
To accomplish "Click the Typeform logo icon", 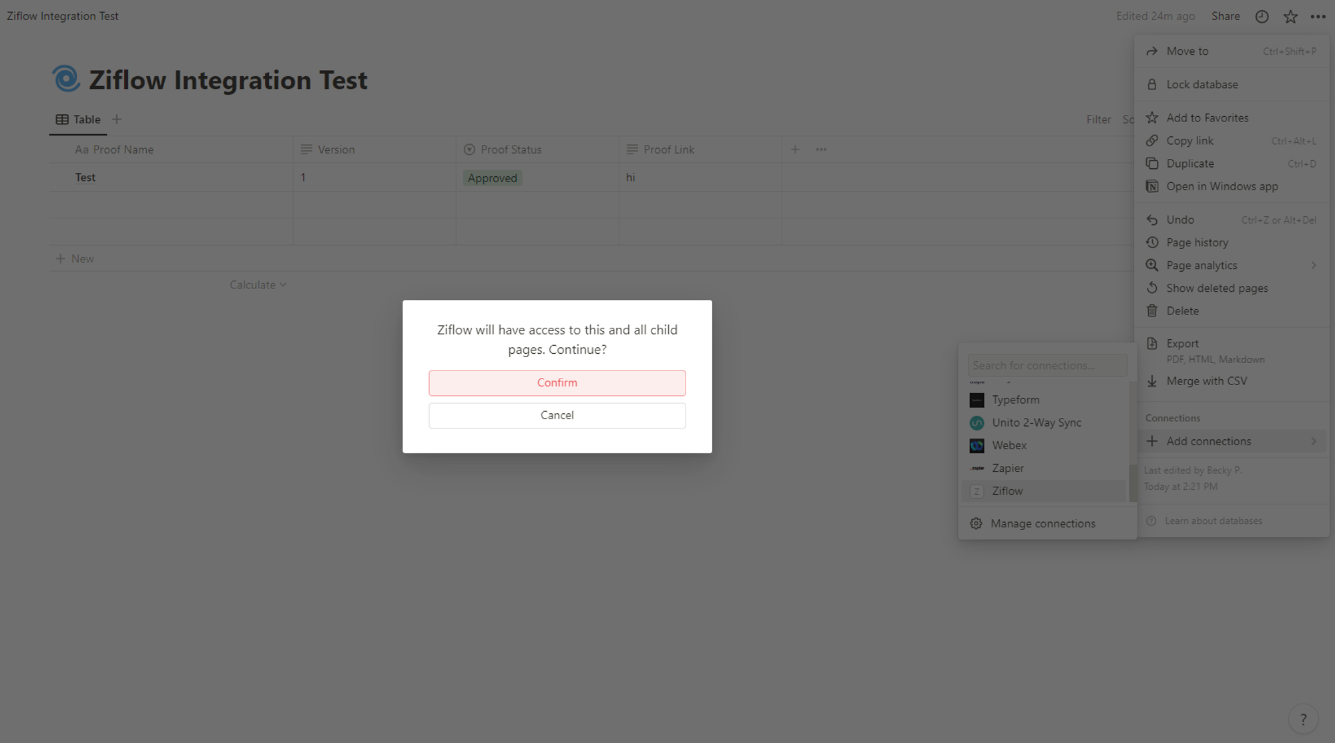I will pyautogui.click(x=977, y=400).
